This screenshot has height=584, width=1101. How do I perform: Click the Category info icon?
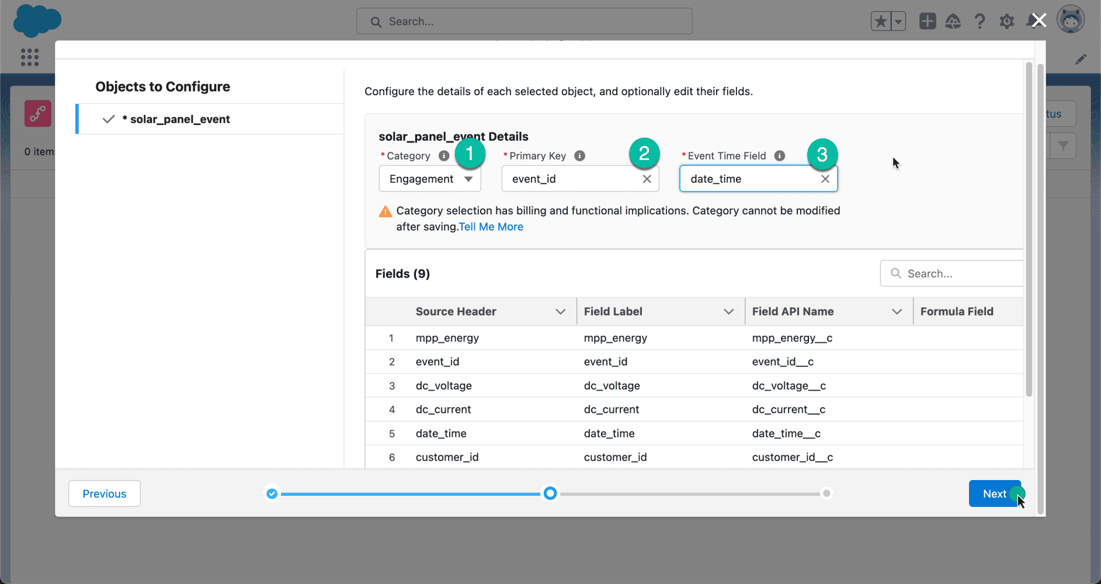click(444, 156)
